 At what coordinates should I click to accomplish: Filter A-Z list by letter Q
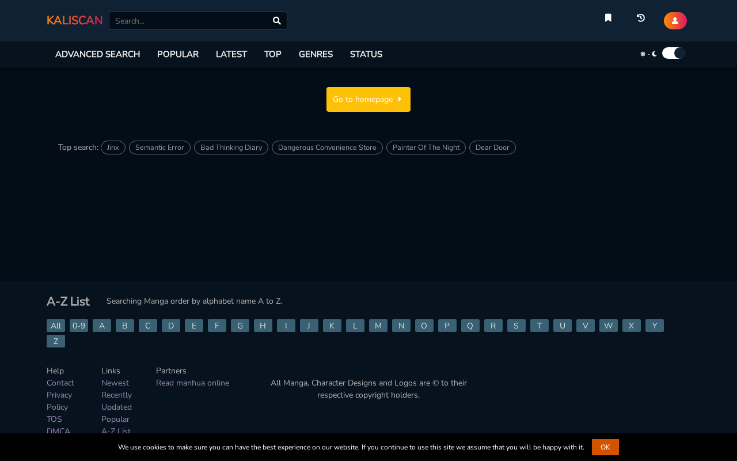470,326
